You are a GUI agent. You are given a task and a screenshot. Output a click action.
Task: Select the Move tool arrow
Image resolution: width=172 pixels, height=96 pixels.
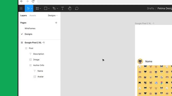pos(28,8)
